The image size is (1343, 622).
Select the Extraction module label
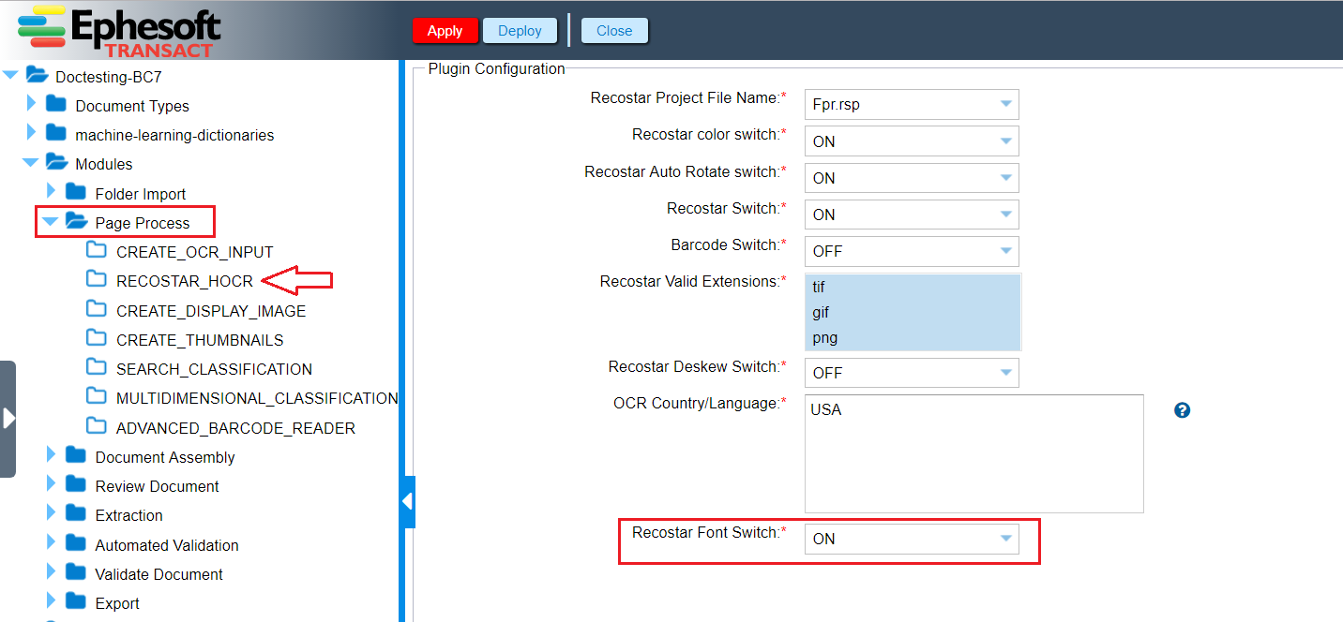pos(129,515)
